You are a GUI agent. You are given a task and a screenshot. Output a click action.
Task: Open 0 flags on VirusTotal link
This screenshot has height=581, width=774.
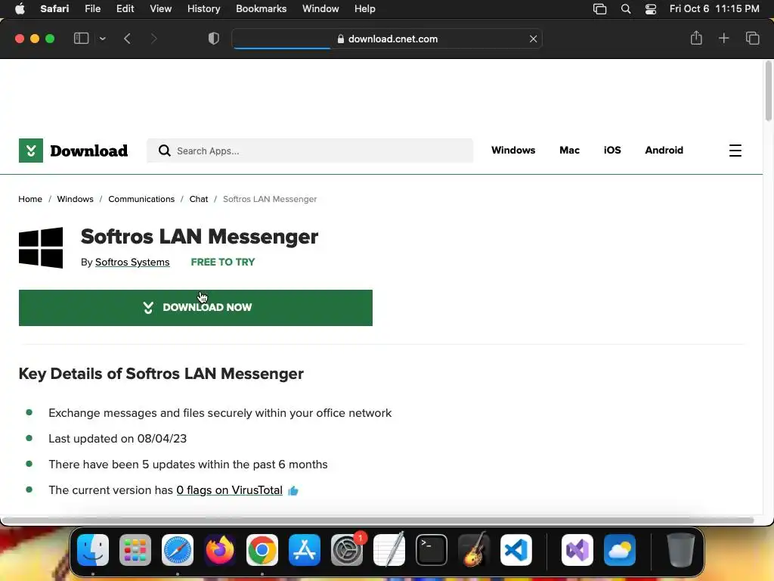pos(230,490)
